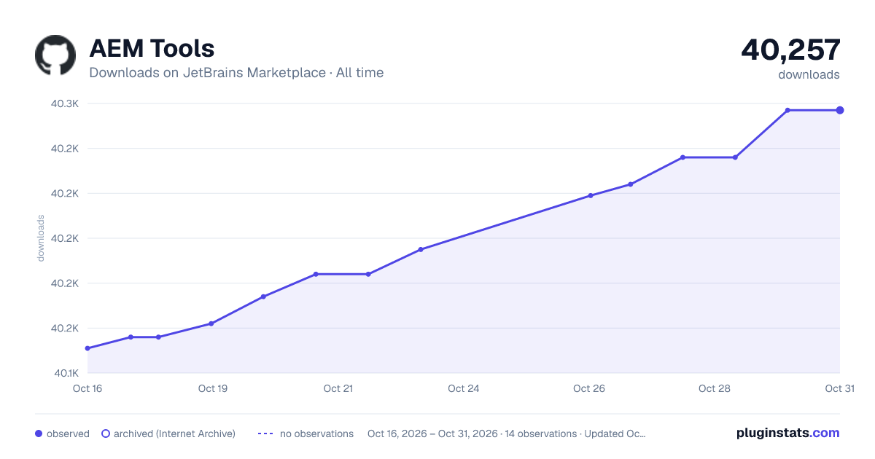Screen dimensions: 875x459
Task: Click the 'no observations' legend label
Action: pyautogui.click(x=316, y=433)
